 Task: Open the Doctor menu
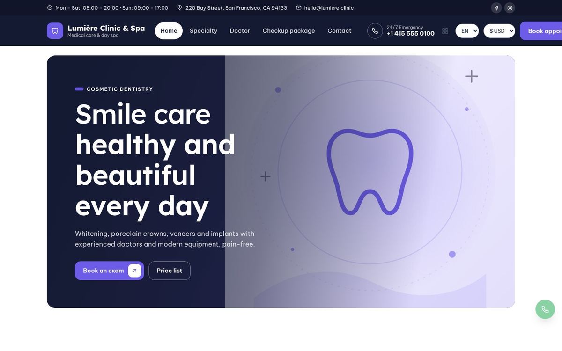click(x=240, y=31)
